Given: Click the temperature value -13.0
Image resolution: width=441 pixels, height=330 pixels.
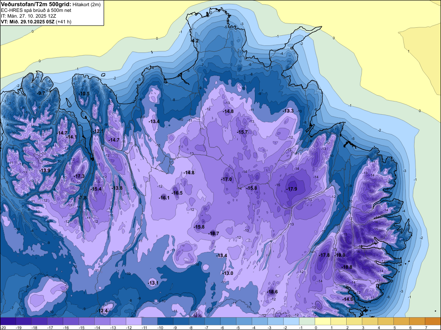Looking at the screenshot, I should pos(228,273).
